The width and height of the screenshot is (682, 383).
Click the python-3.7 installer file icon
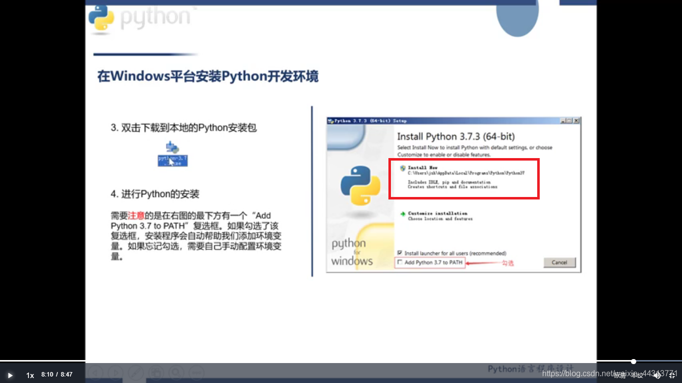[x=172, y=154]
